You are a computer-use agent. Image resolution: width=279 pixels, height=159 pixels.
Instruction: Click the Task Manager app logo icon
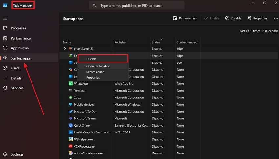5,5
